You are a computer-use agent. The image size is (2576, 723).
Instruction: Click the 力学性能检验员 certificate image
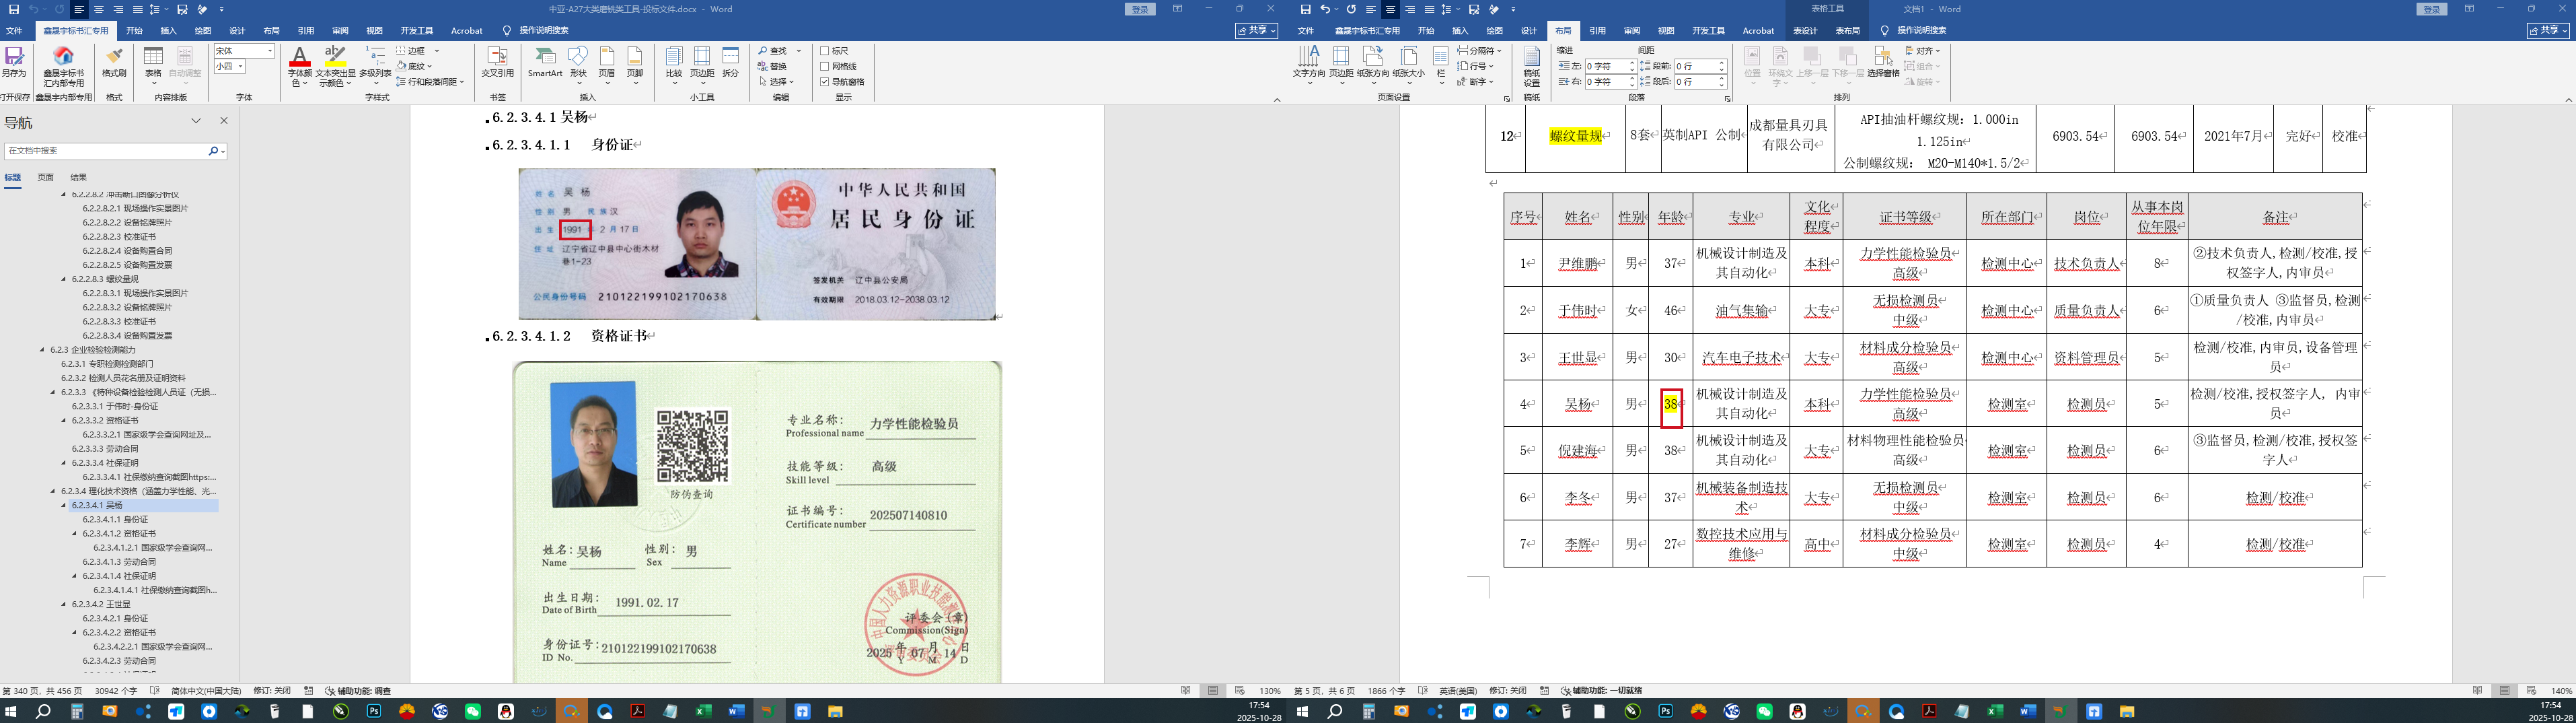pyautogui.click(x=757, y=522)
